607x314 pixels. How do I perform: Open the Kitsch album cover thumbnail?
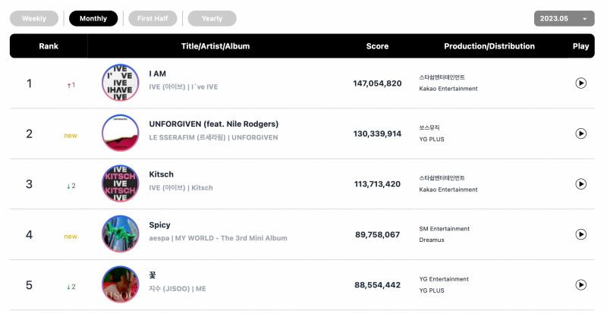(121, 184)
